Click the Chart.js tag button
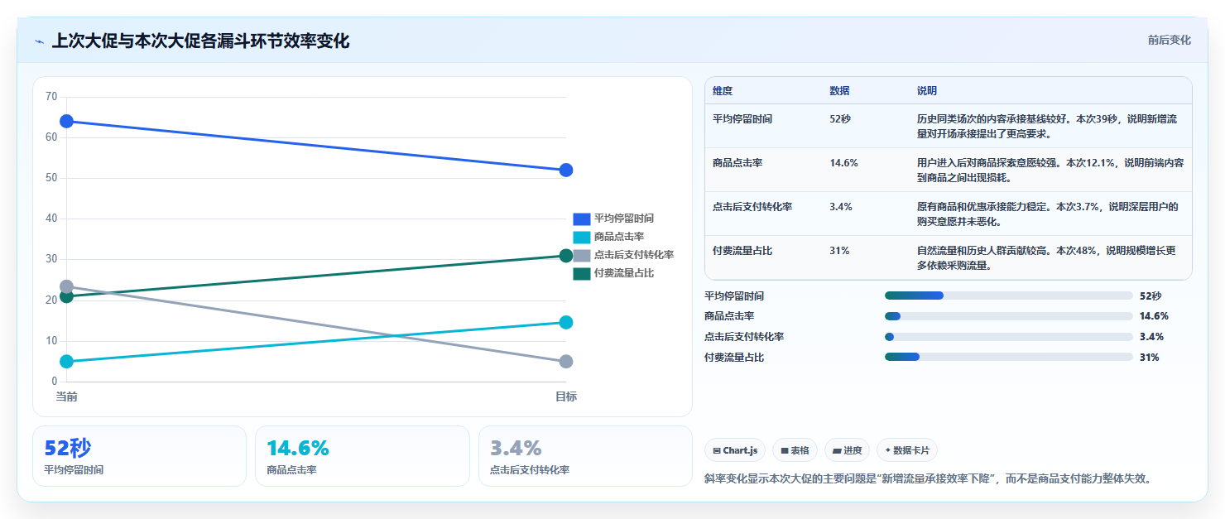This screenshot has height=519, width=1225. point(735,450)
